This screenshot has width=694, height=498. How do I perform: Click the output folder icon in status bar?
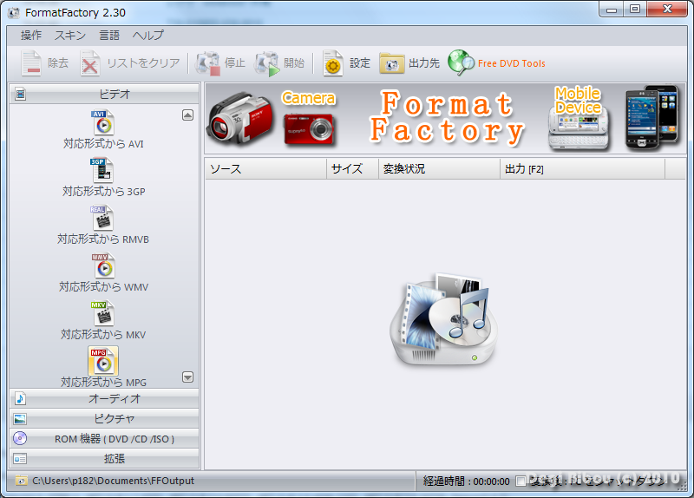point(21,481)
